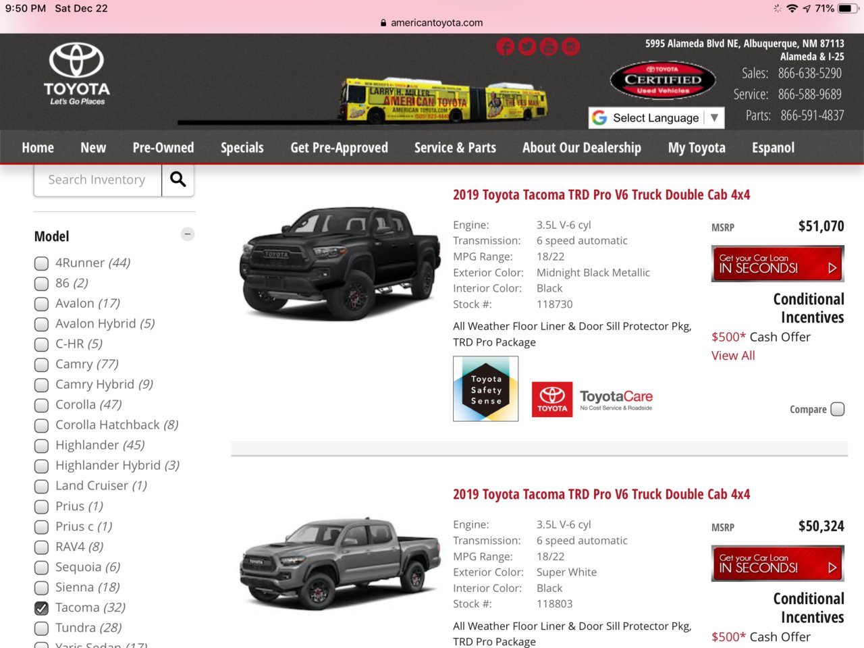This screenshot has height=648, width=864.
Task: Open the Select Language dropdown
Action: click(656, 117)
